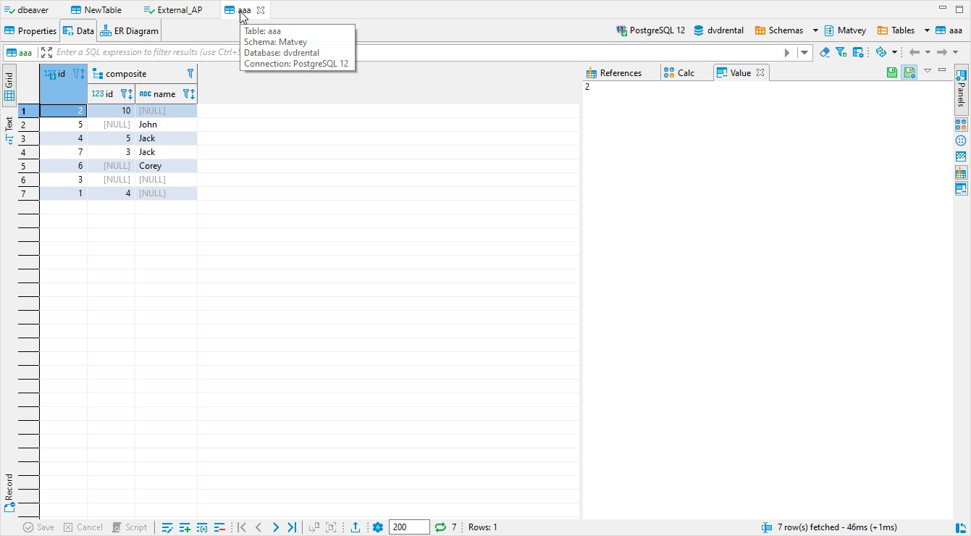Image resolution: width=971 pixels, height=536 pixels.
Task: Click the SQL filter expression field
Action: click(418, 52)
